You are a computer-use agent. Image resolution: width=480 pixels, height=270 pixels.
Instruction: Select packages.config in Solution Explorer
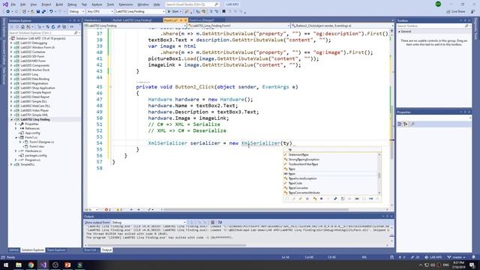(36, 155)
